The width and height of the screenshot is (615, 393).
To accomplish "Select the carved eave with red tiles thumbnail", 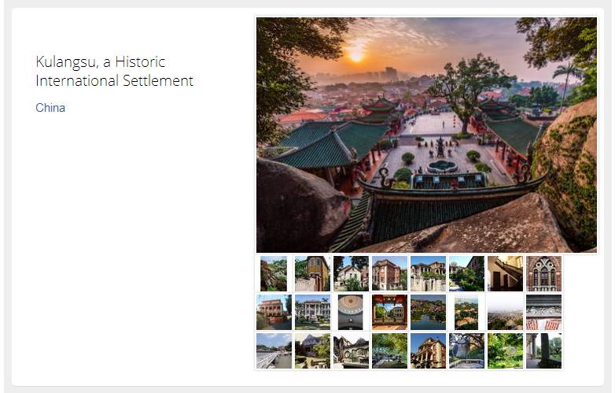I will [x=543, y=312].
